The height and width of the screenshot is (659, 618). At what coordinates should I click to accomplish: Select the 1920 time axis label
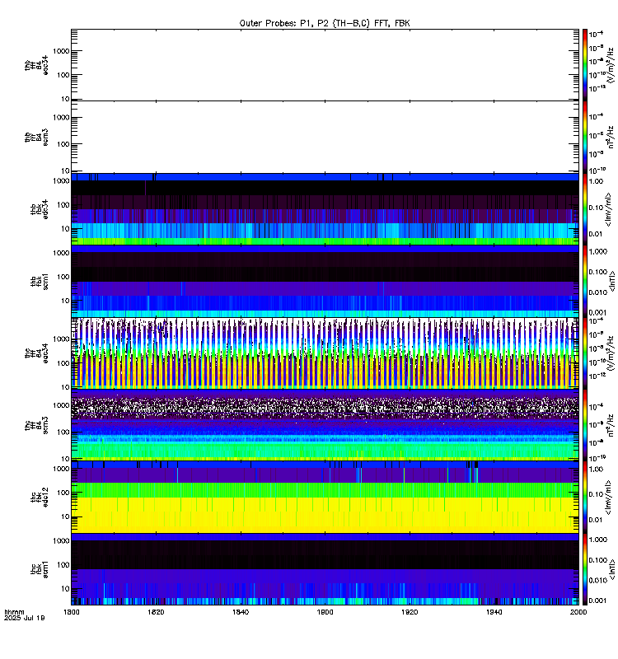pyautogui.click(x=410, y=612)
